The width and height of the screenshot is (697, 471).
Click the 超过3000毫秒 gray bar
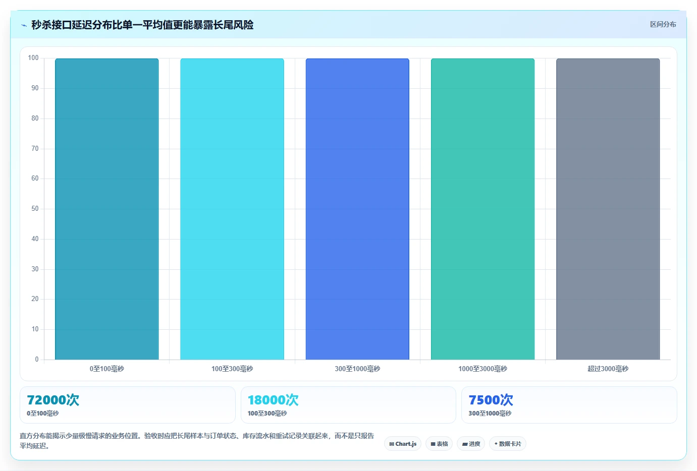point(608,209)
